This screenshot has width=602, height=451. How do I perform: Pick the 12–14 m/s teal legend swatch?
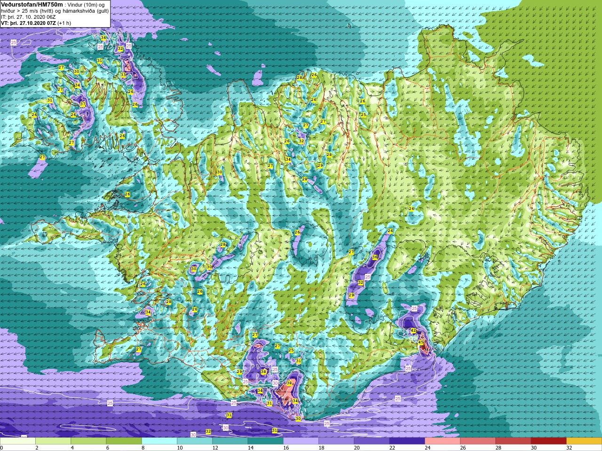(230, 441)
